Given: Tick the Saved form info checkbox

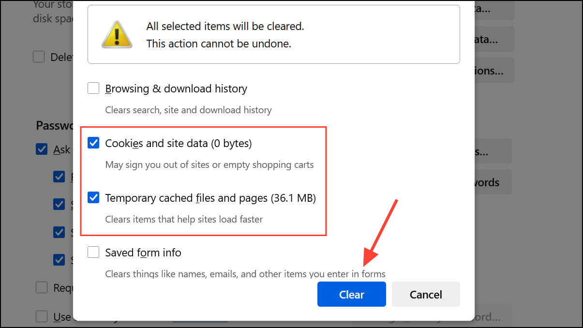Looking at the screenshot, I should point(93,253).
